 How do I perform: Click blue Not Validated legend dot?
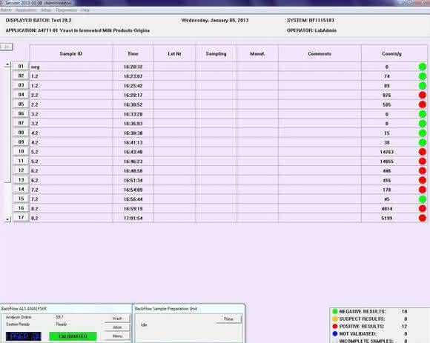pyautogui.click(x=335, y=333)
